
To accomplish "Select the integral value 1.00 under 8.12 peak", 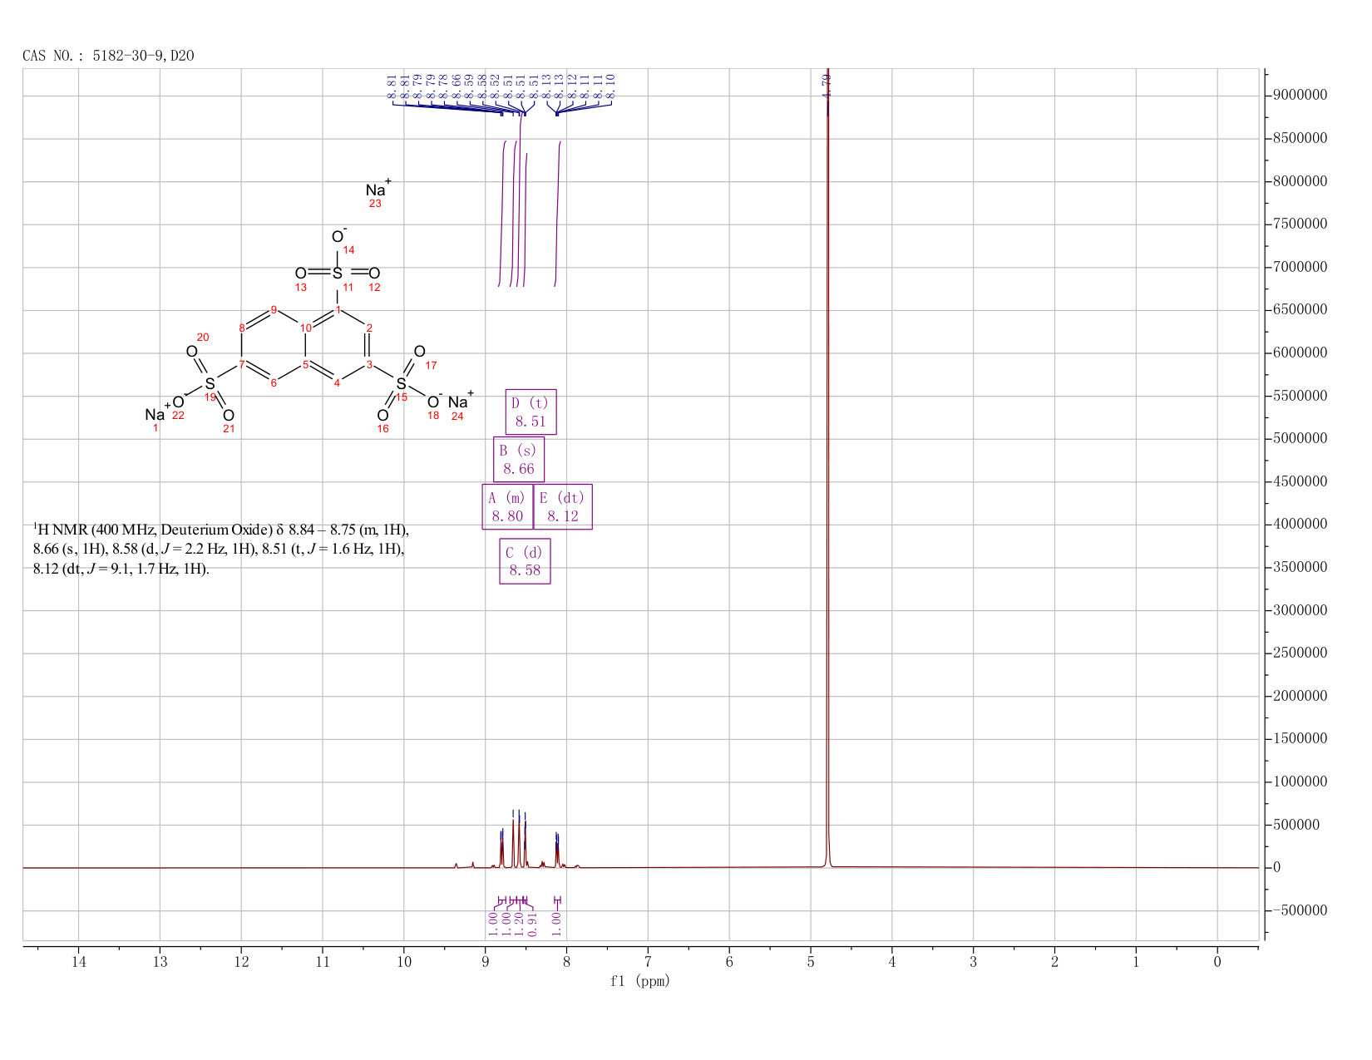I will 557,919.
